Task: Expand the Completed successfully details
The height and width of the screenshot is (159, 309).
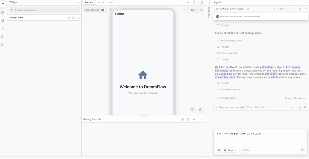Action: tap(293, 107)
